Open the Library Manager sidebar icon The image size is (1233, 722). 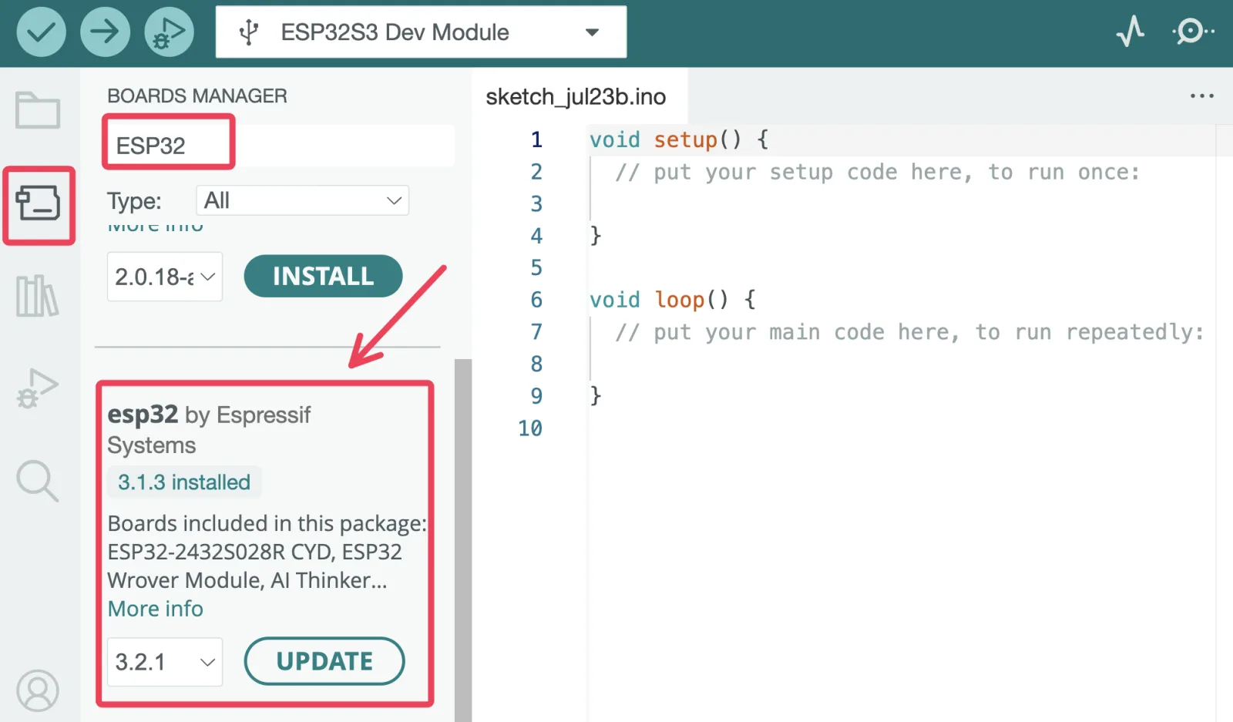[x=37, y=296]
